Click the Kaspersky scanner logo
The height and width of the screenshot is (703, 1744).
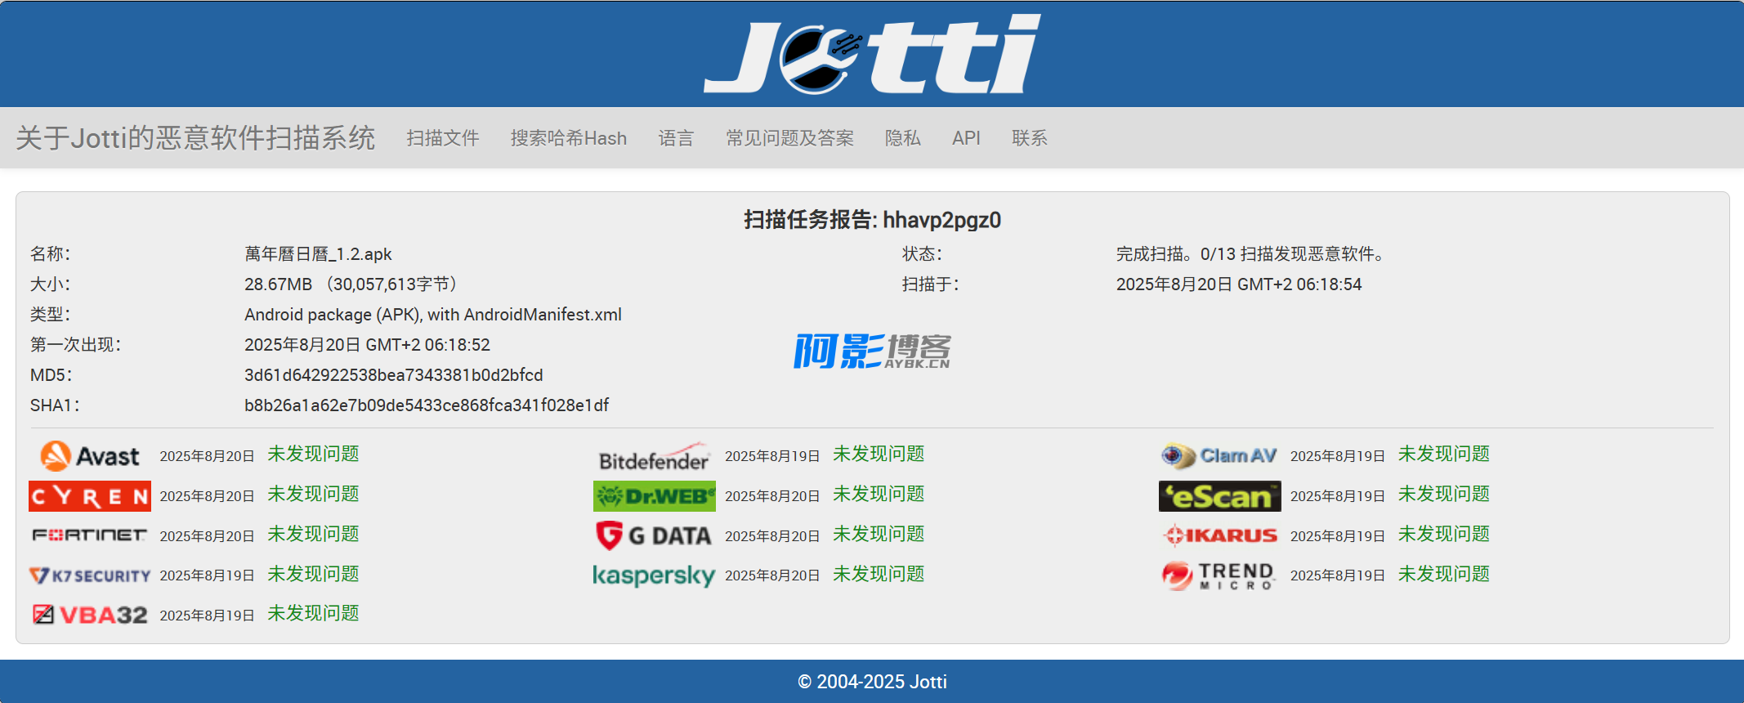coord(654,575)
